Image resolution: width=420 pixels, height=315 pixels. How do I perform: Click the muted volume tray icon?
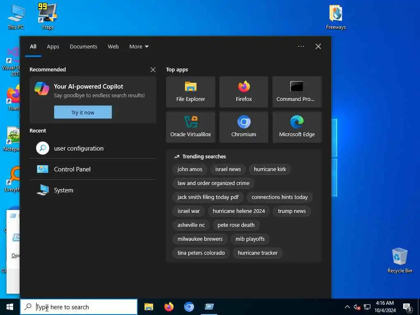357,307
